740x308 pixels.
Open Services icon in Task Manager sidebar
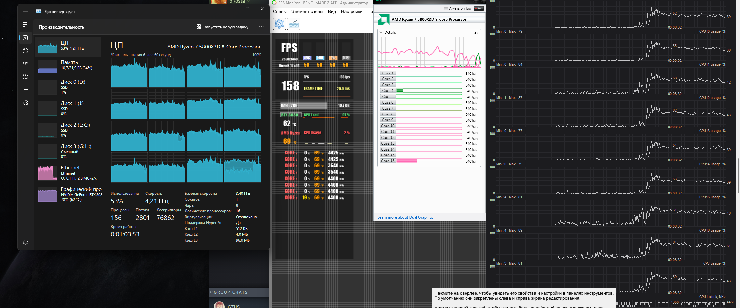(25, 103)
